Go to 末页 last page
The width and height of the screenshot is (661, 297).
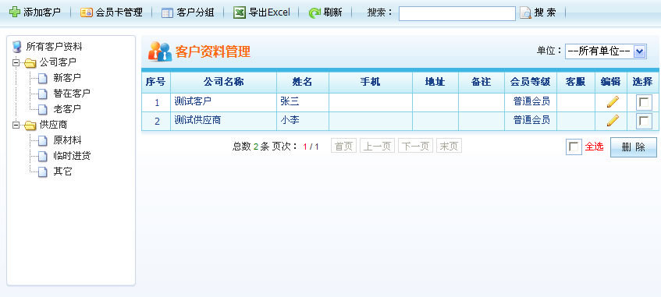coord(449,147)
